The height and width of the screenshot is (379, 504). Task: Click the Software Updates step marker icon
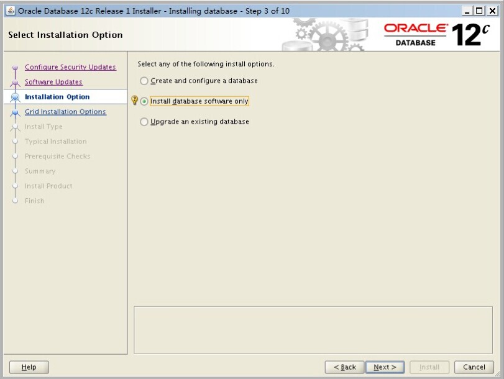coord(16,83)
